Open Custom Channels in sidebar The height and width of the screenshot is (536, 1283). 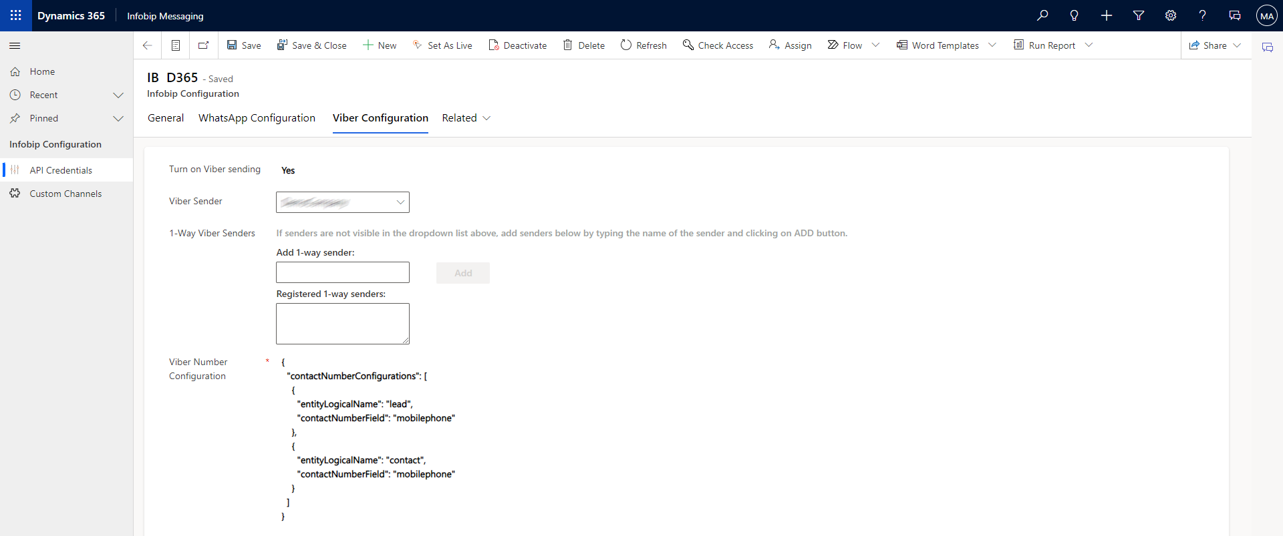tap(67, 194)
